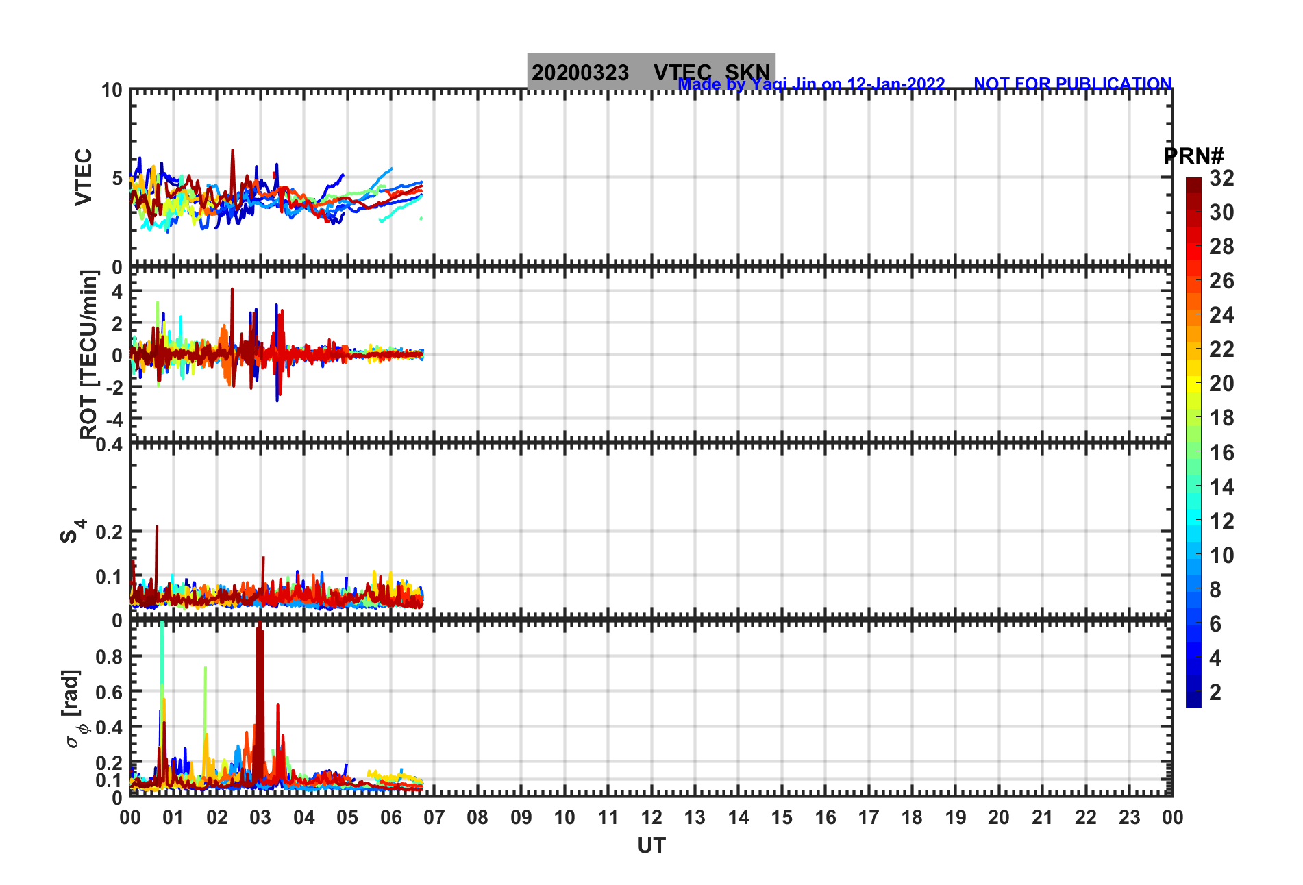Click the S4 y-axis label
The image size is (1303, 885).
pyautogui.click(x=73, y=531)
